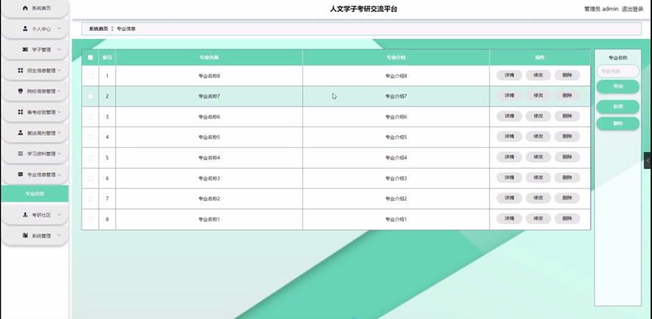Expand the 院校信息管理 chevron
This screenshot has height=319, width=652.
(59, 91)
